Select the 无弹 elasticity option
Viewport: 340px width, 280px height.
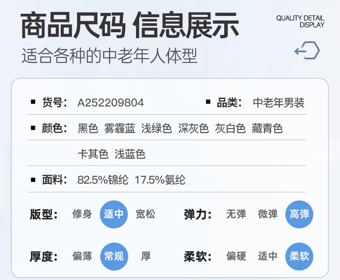click(236, 214)
